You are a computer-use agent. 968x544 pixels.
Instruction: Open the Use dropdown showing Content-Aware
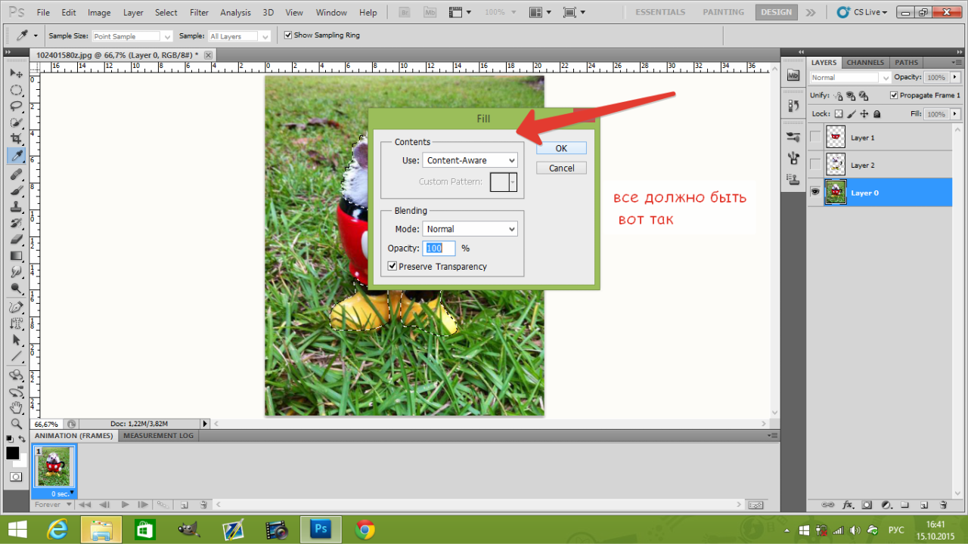(470, 160)
